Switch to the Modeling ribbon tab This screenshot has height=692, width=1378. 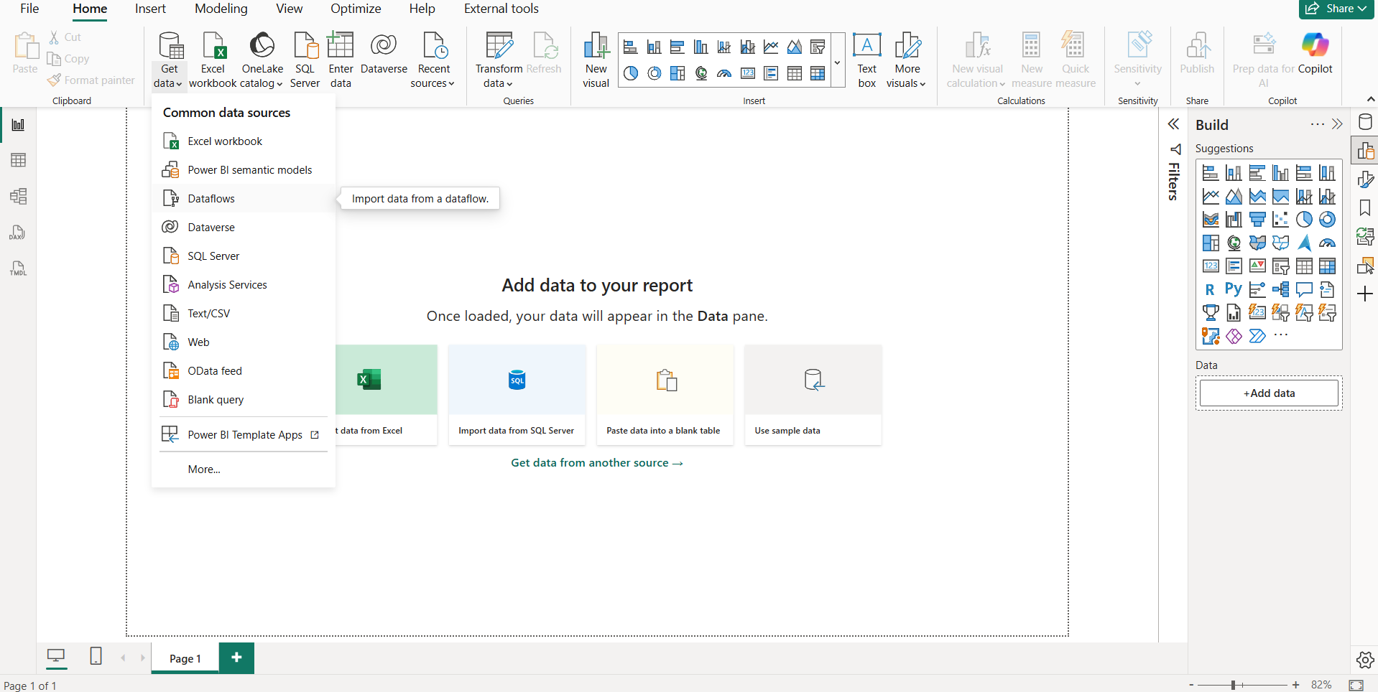[221, 9]
